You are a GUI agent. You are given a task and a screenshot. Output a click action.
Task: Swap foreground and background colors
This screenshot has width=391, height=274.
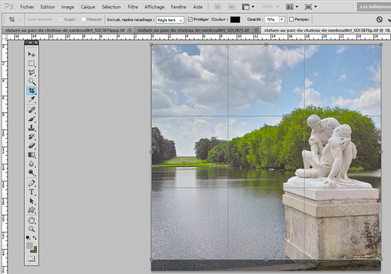pyautogui.click(x=35, y=238)
